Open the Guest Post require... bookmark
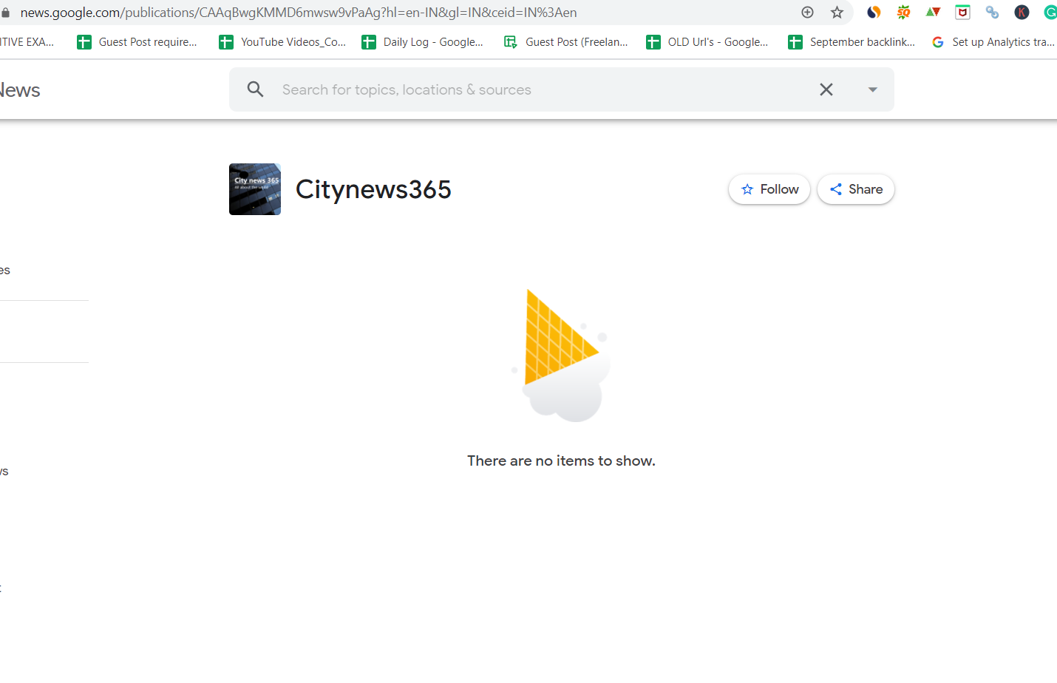This screenshot has width=1057, height=683. pos(137,42)
